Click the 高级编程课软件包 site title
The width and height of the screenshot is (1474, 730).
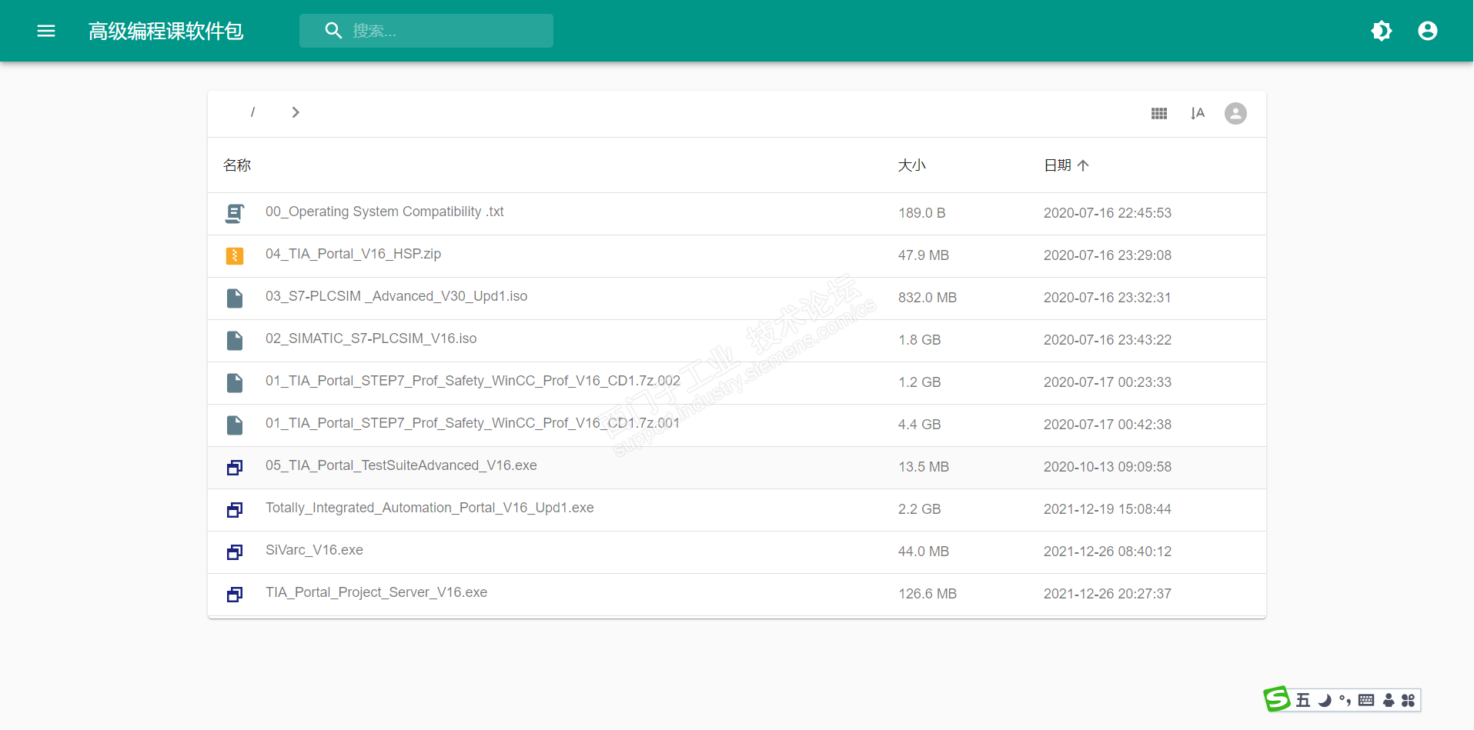(166, 31)
